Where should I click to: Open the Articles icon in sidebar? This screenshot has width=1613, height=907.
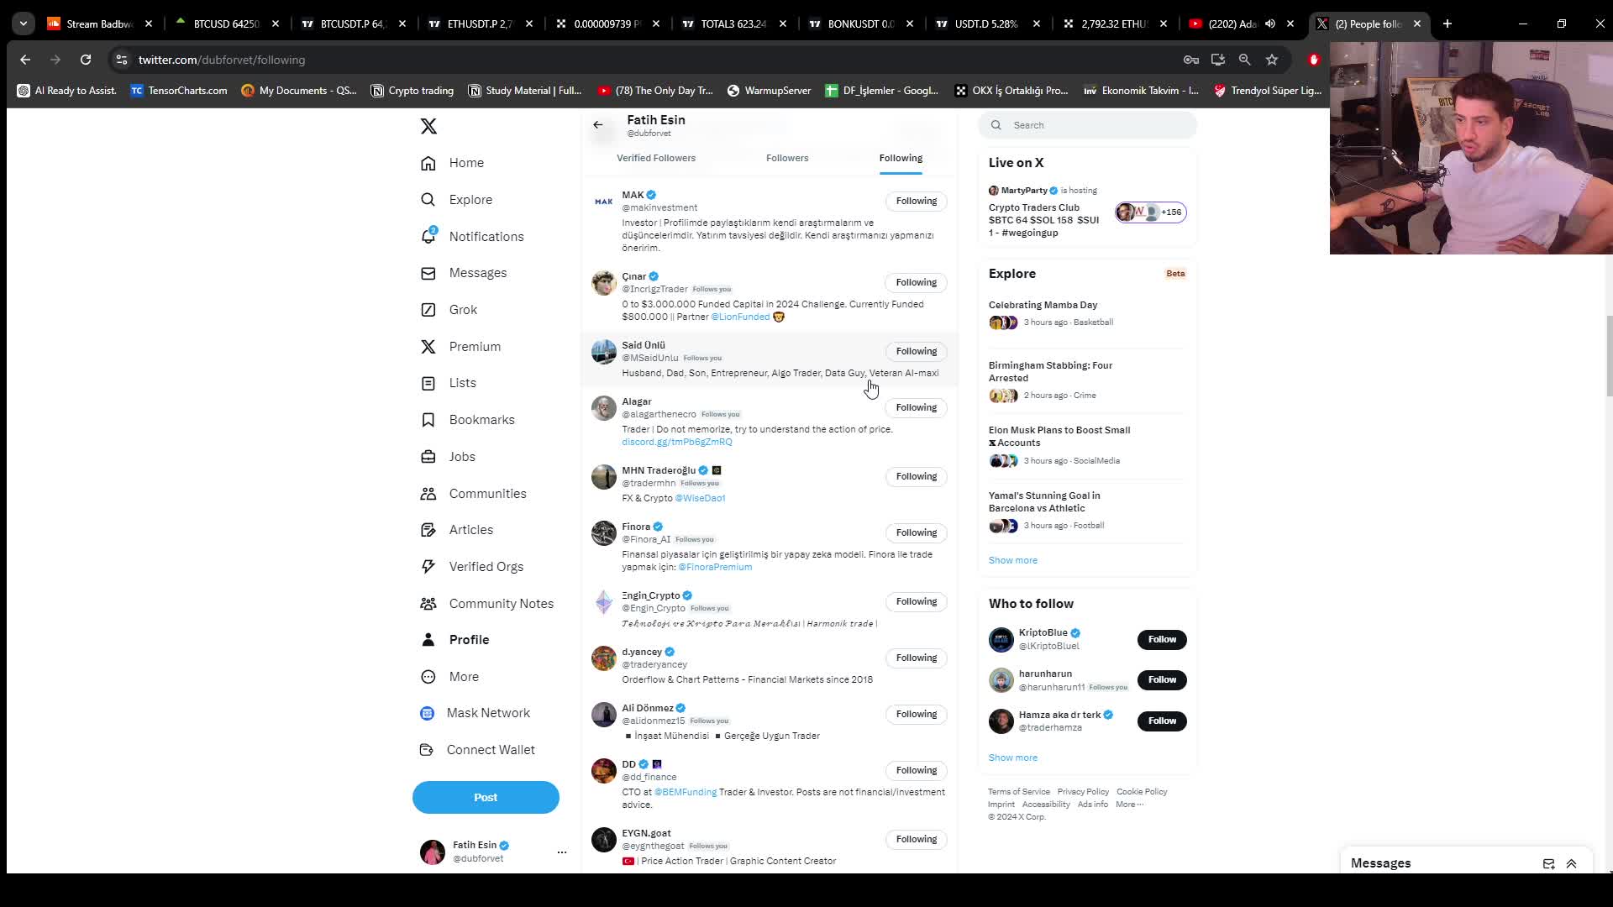coord(428,530)
